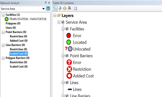
Task: Select Facilities sublayer name in Table Of Contents
Action: [x=77, y=29]
